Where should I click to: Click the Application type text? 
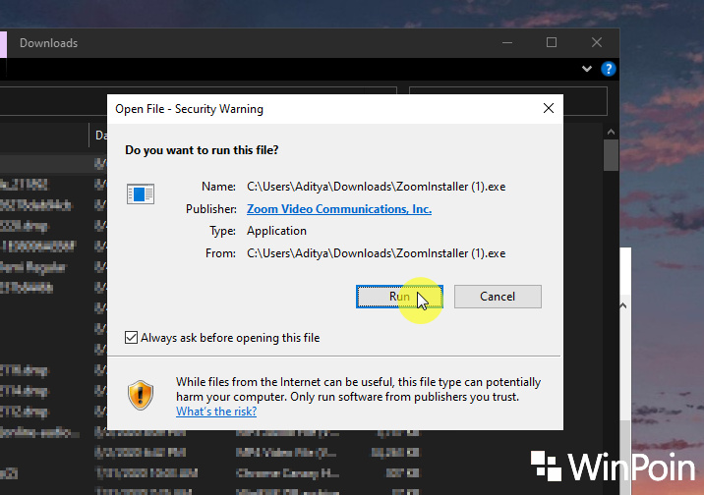click(x=276, y=231)
